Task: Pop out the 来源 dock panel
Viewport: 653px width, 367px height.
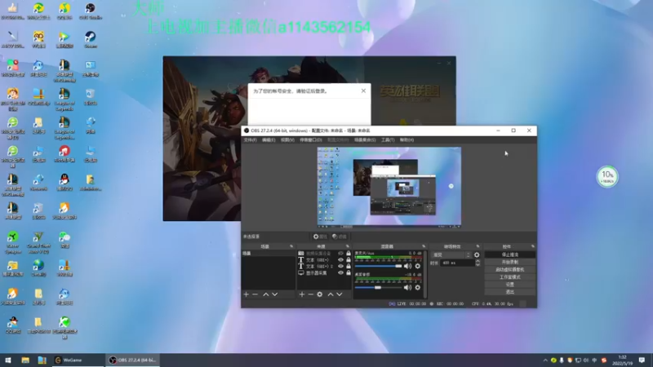Action: 348,246
